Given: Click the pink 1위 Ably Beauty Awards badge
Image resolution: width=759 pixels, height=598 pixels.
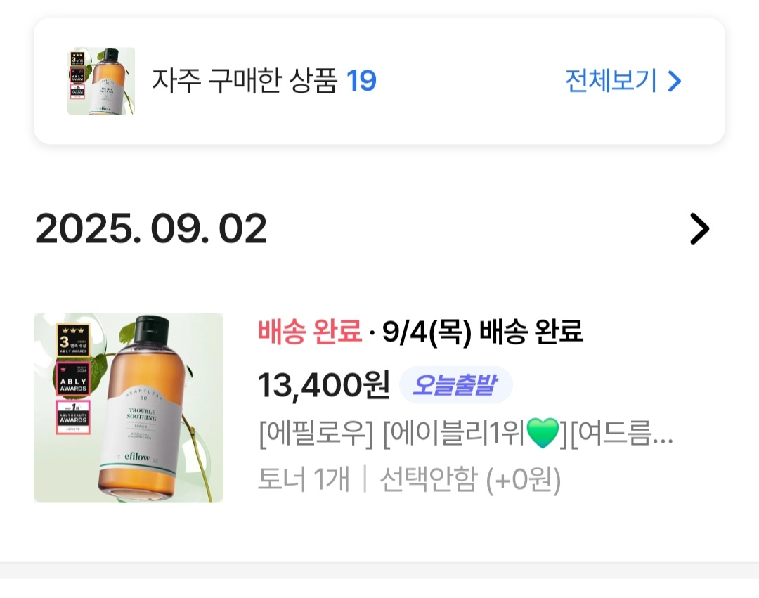Looking at the screenshot, I should pyautogui.click(x=72, y=417).
